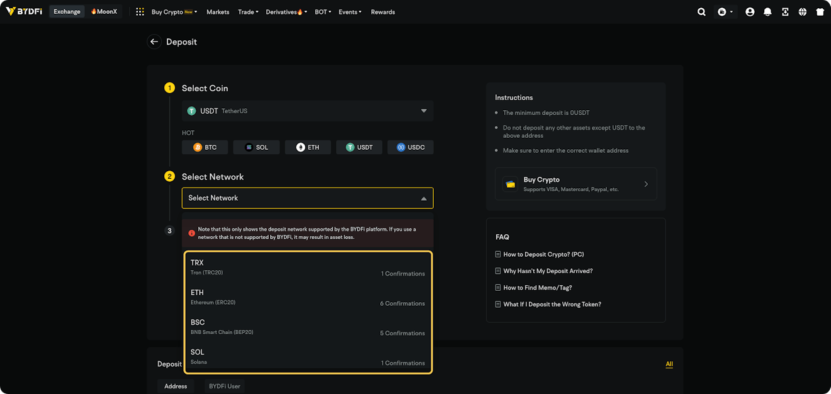This screenshot has width=831, height=394.
Task: Open the user profile icon
Action: click(x=750, y=12)
